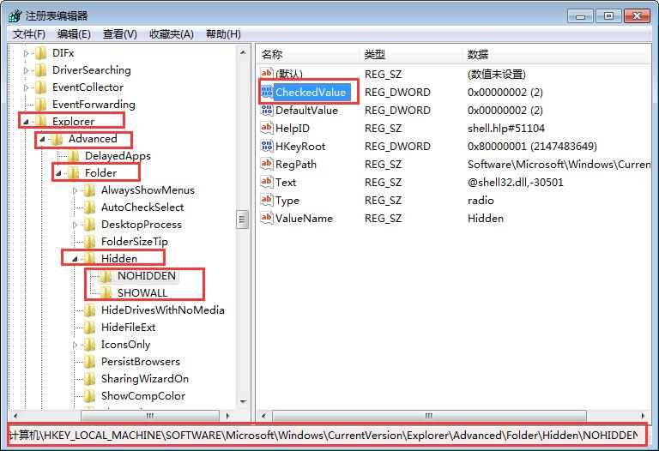The height and width of the screenshot is (451, 659).
Task: Click the HKeyRoot DWORD icon
Action: [x=267, y=146]
